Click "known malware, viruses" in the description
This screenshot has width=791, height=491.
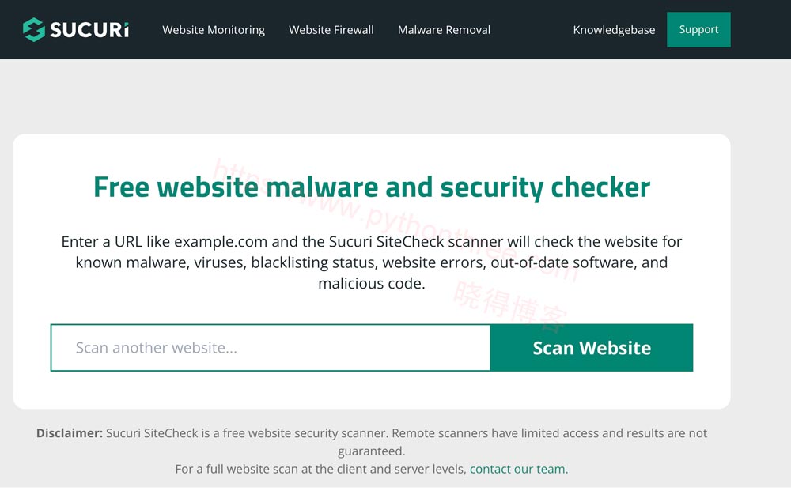(x=161, y=262)
